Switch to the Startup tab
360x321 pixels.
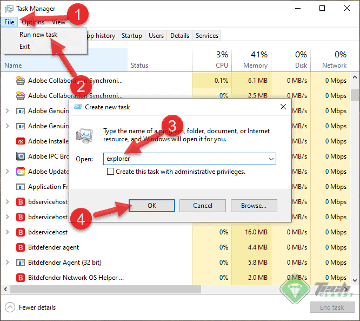132,36
